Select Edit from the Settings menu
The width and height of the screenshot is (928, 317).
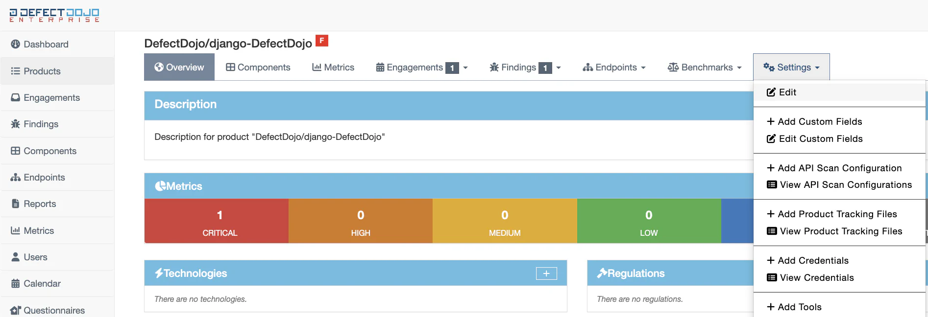(787, 92)
